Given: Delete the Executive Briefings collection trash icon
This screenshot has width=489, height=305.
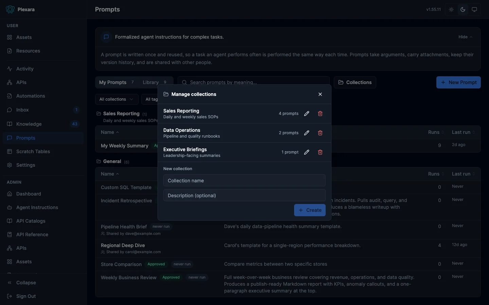Looking at the screenshot, I should 320,152.
